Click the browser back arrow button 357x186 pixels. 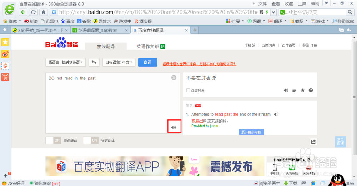coord(23,12)
